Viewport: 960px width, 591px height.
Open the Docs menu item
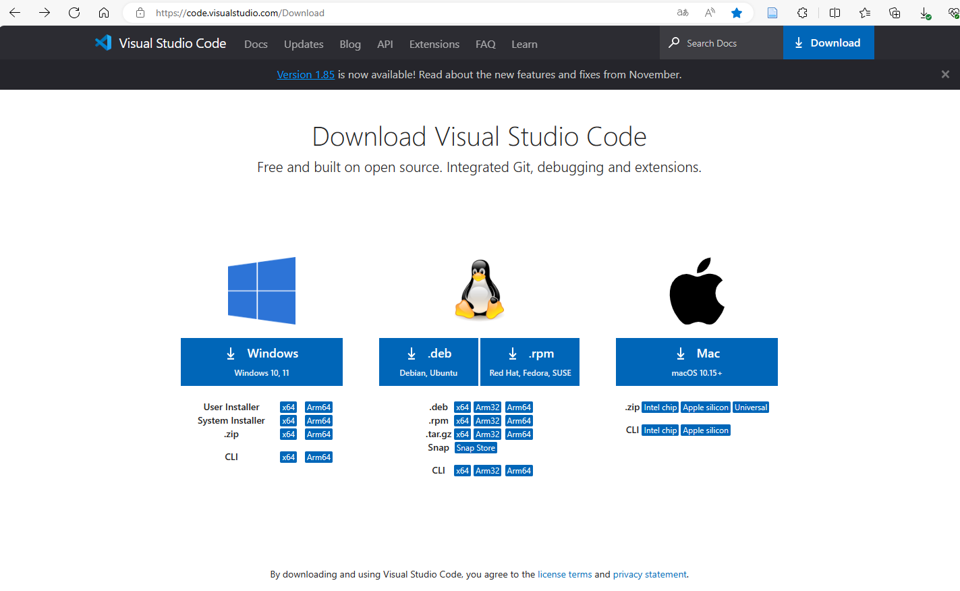[256, 44]
